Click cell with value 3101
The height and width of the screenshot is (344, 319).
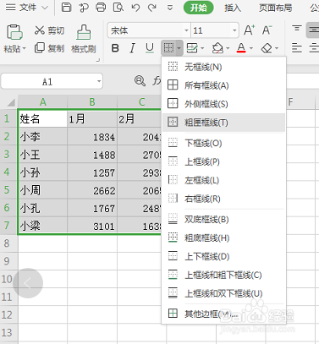tap(92, 226)
